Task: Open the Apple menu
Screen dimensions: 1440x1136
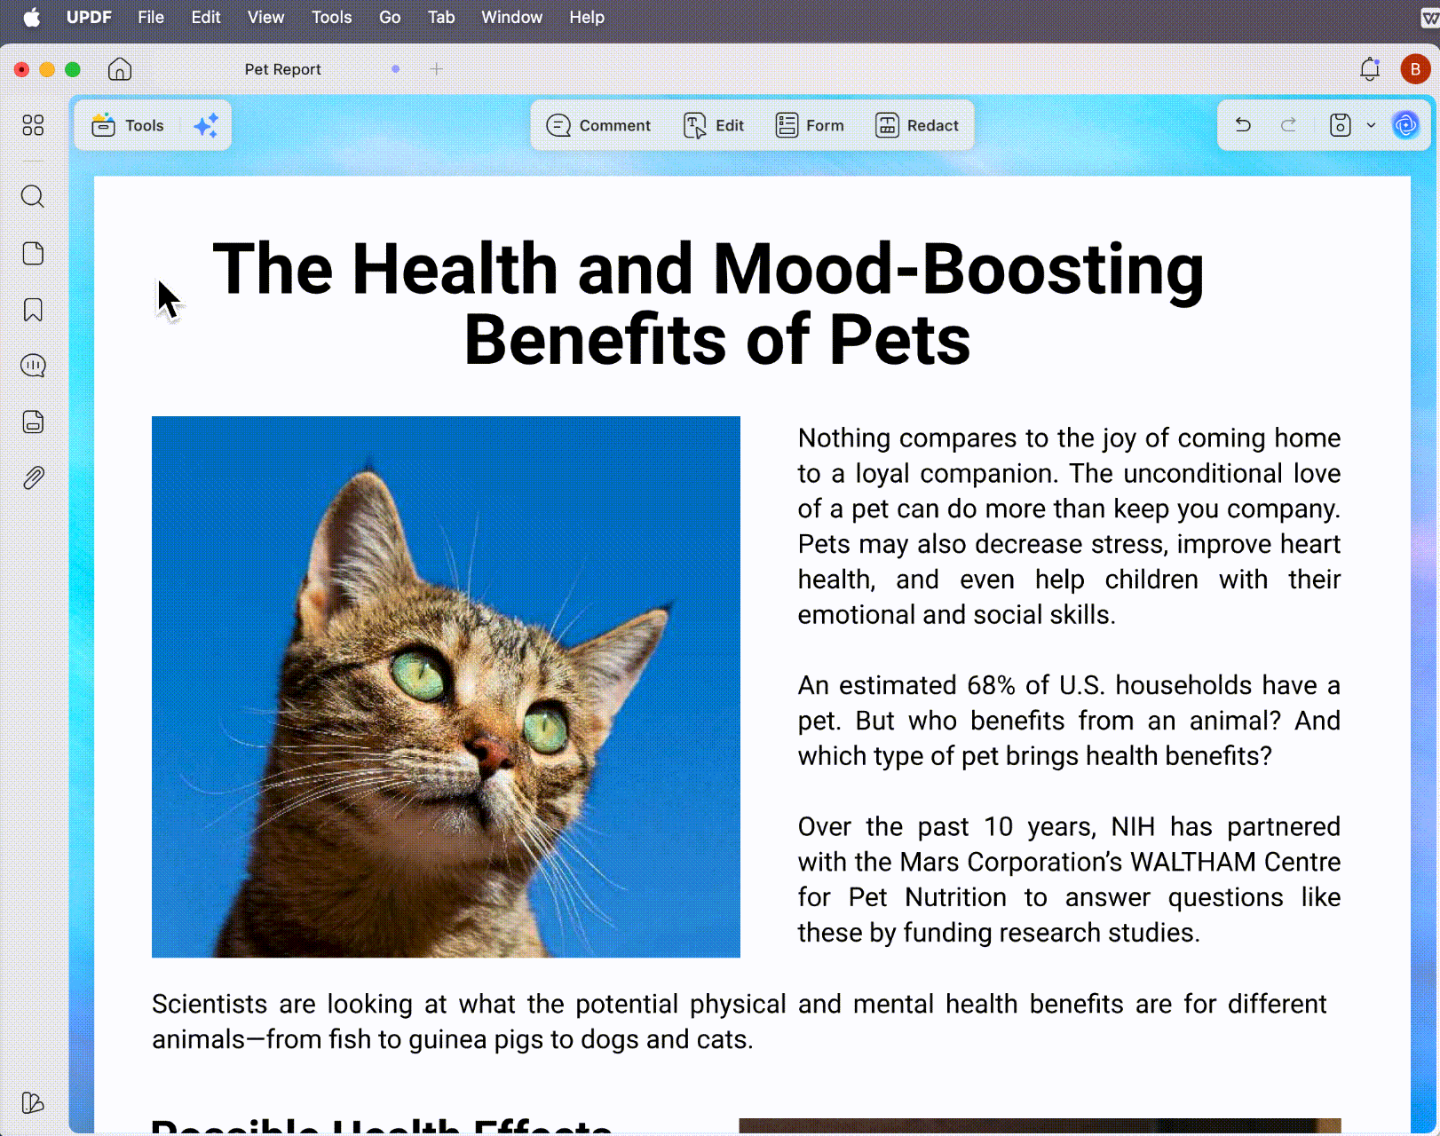Action: click(x=32, y=17)
